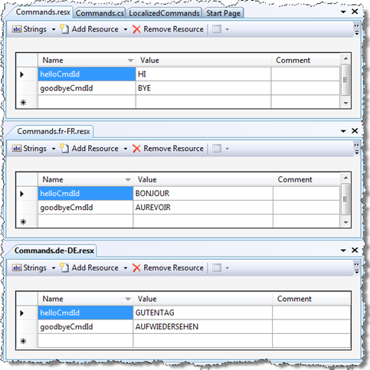Open the tab list dropdown of Commands.fr-FR.resx pane
Image resolution: width=370 pixels, height=370 pixels.
click(x=343, y=131)
